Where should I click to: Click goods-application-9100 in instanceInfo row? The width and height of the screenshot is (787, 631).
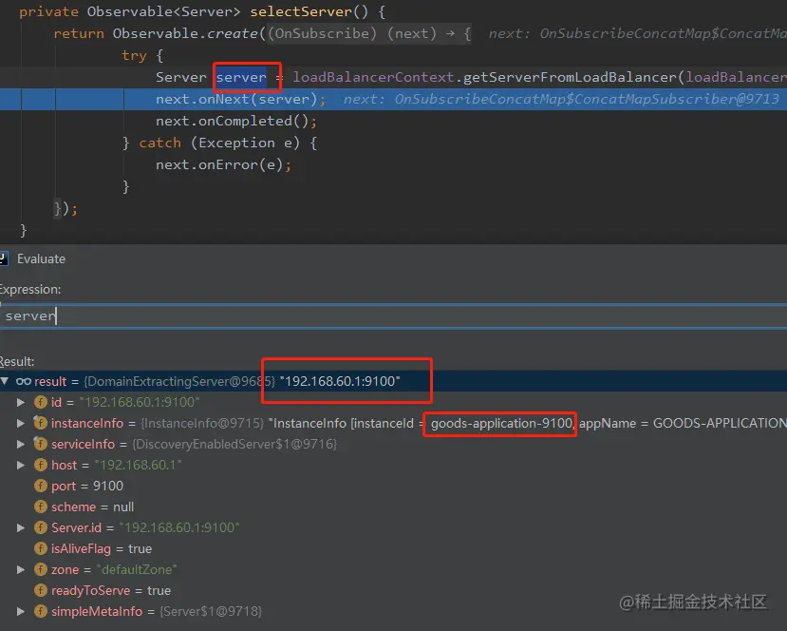[x=501, y=424]
